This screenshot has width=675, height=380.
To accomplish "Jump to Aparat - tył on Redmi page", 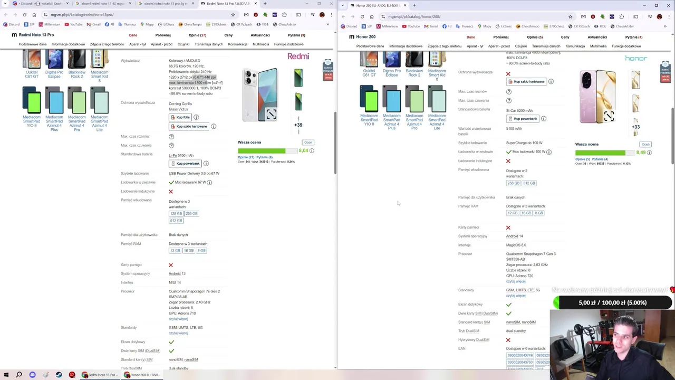I will (x=138, y=44).
